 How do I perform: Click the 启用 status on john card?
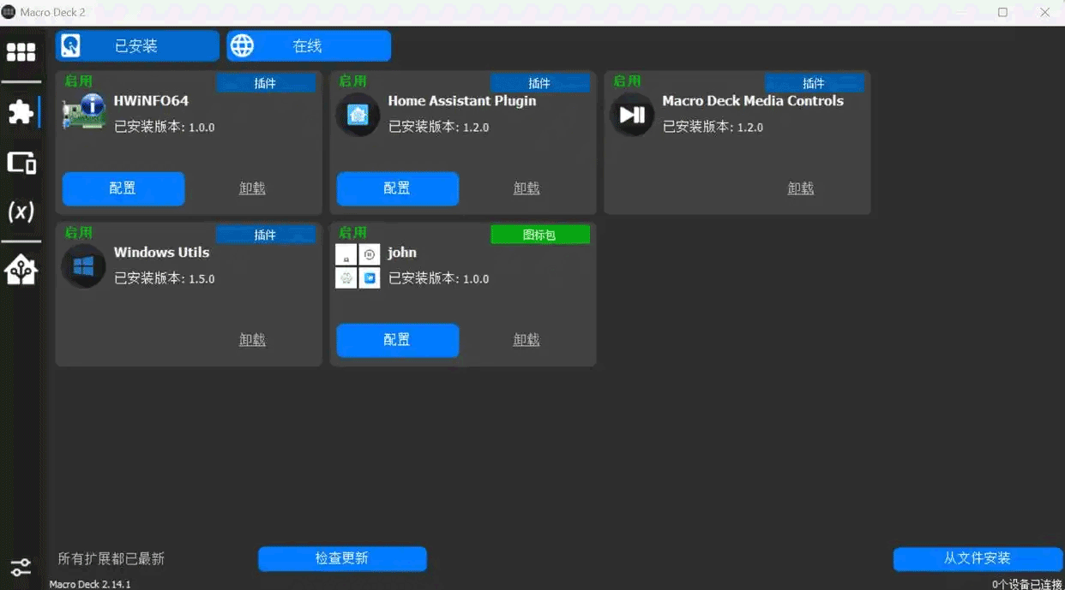[353, 233]
